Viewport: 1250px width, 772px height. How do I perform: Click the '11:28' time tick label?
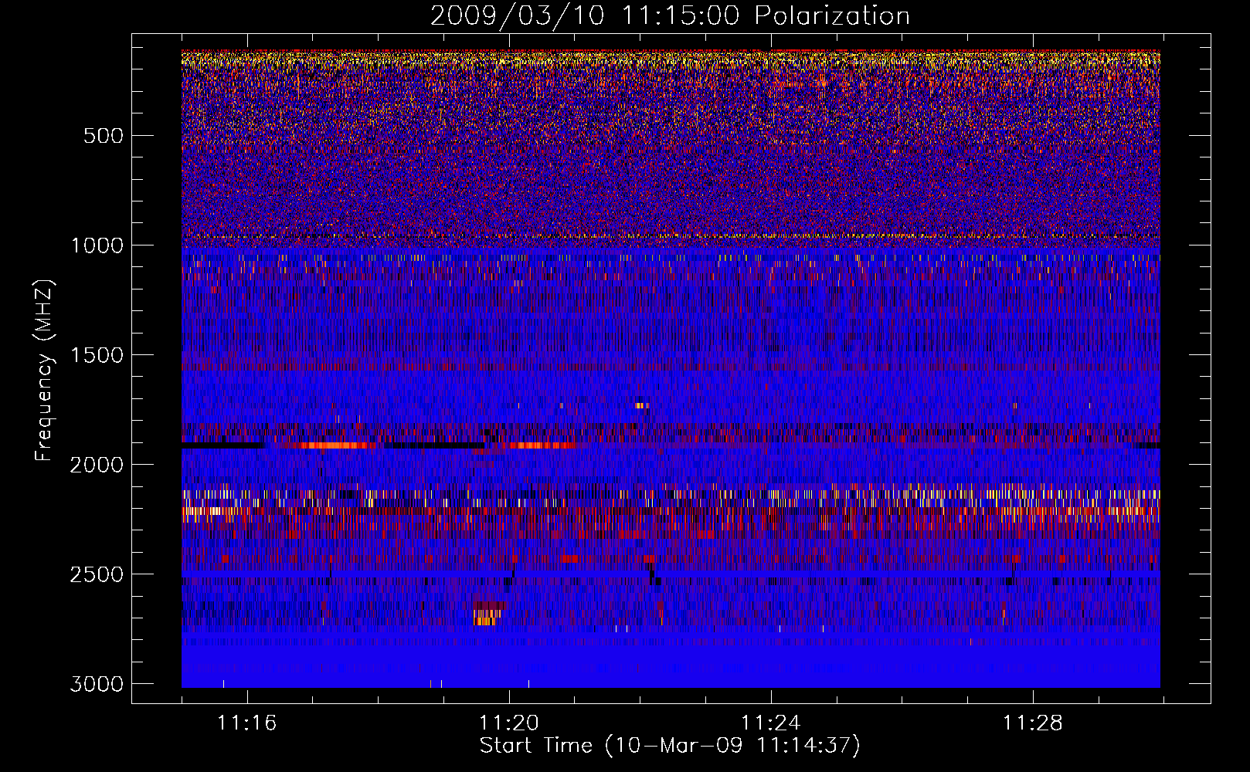tap(1033, 723)
